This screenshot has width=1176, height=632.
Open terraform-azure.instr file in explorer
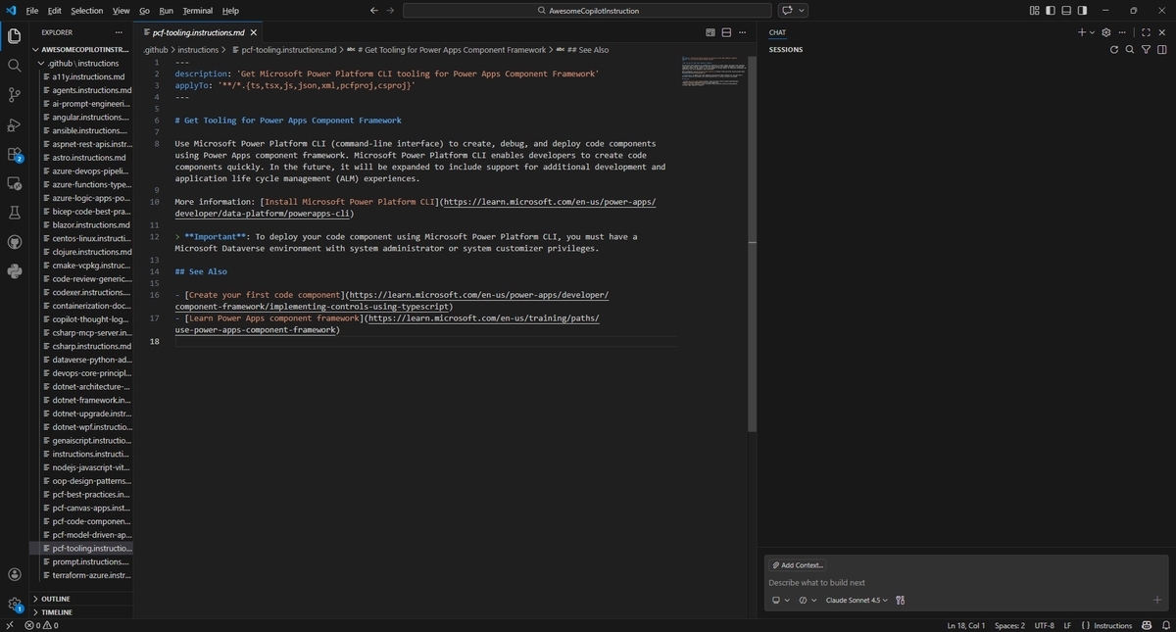coord(82,575)
